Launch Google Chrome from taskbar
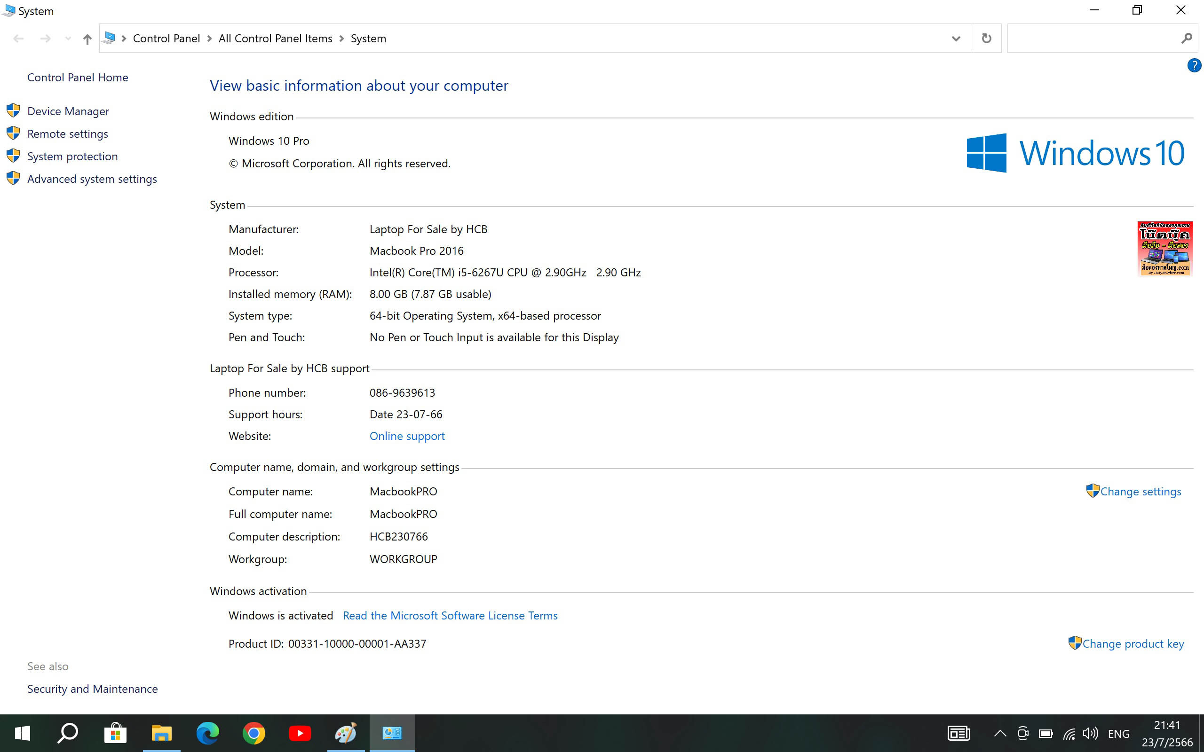The width and height of the screenshot is (1204, 752). point(254,733)
